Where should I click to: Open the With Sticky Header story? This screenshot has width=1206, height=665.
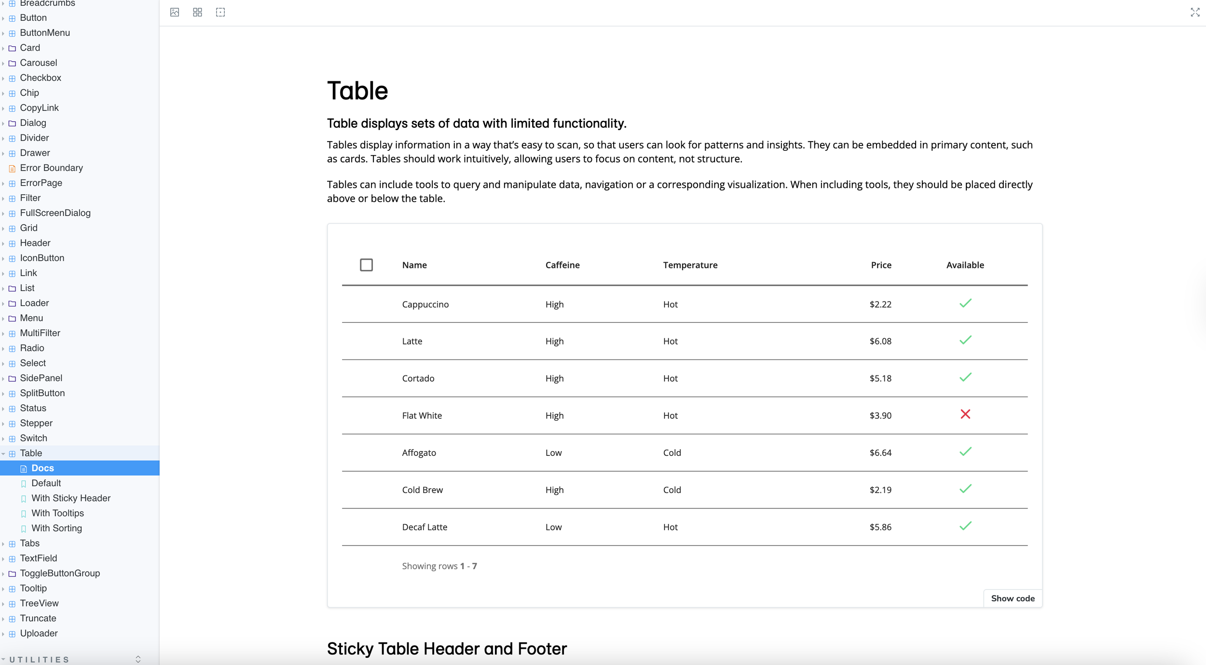(70, 498)
